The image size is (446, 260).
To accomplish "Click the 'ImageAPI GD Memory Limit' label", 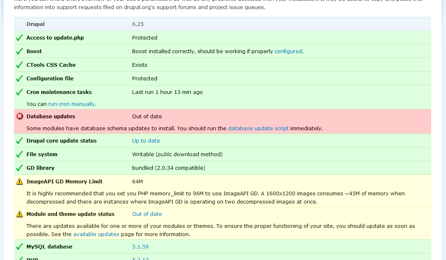I will 64,182.
